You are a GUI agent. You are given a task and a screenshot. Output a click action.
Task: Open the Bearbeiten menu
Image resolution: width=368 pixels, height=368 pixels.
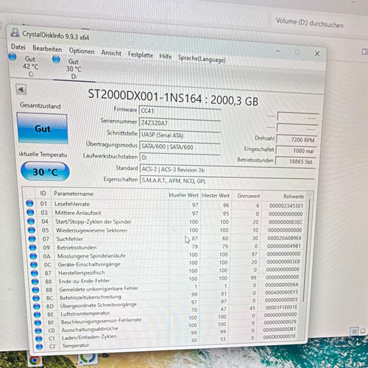point(47,49)
